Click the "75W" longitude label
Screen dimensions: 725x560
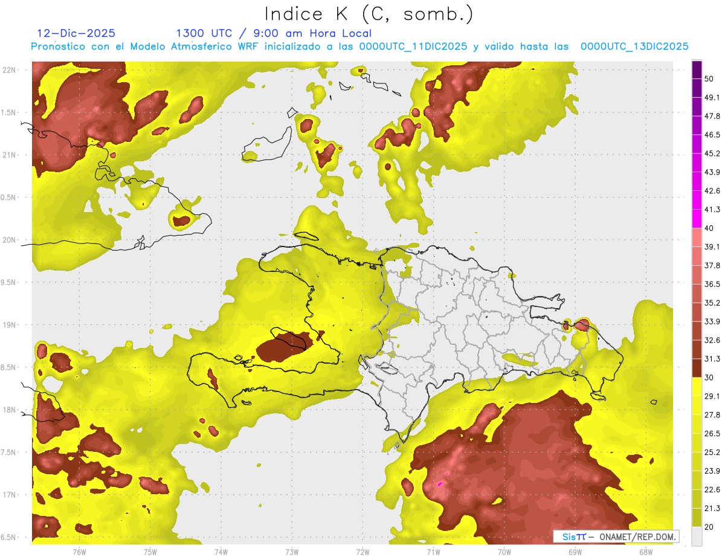[150, 552]
